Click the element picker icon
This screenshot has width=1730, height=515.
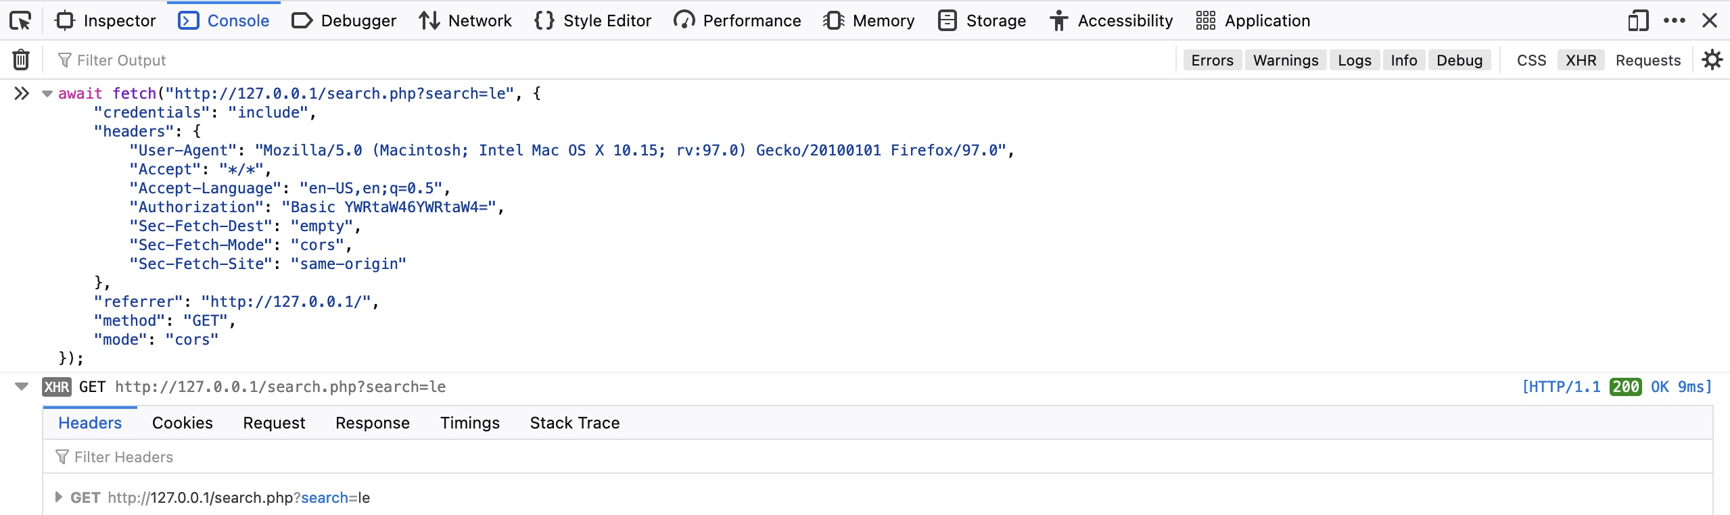click(x=20, y=21)
